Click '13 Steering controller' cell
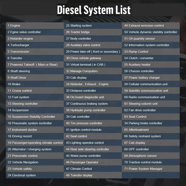 tap(35, 104)
